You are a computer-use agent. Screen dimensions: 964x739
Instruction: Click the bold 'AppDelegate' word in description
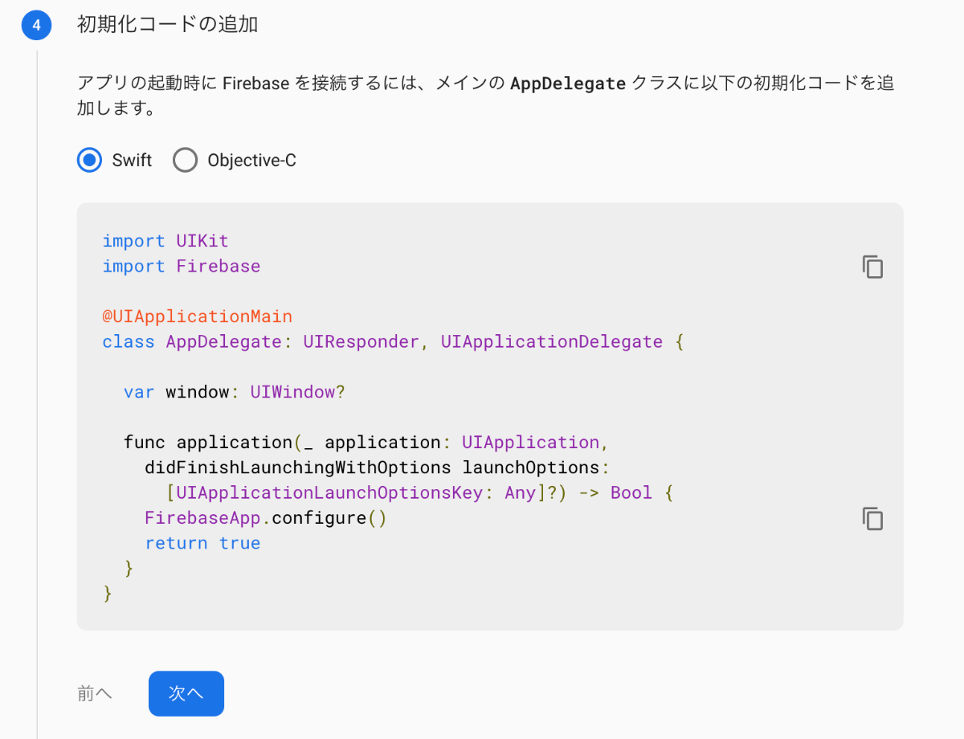tap(568, 84)
